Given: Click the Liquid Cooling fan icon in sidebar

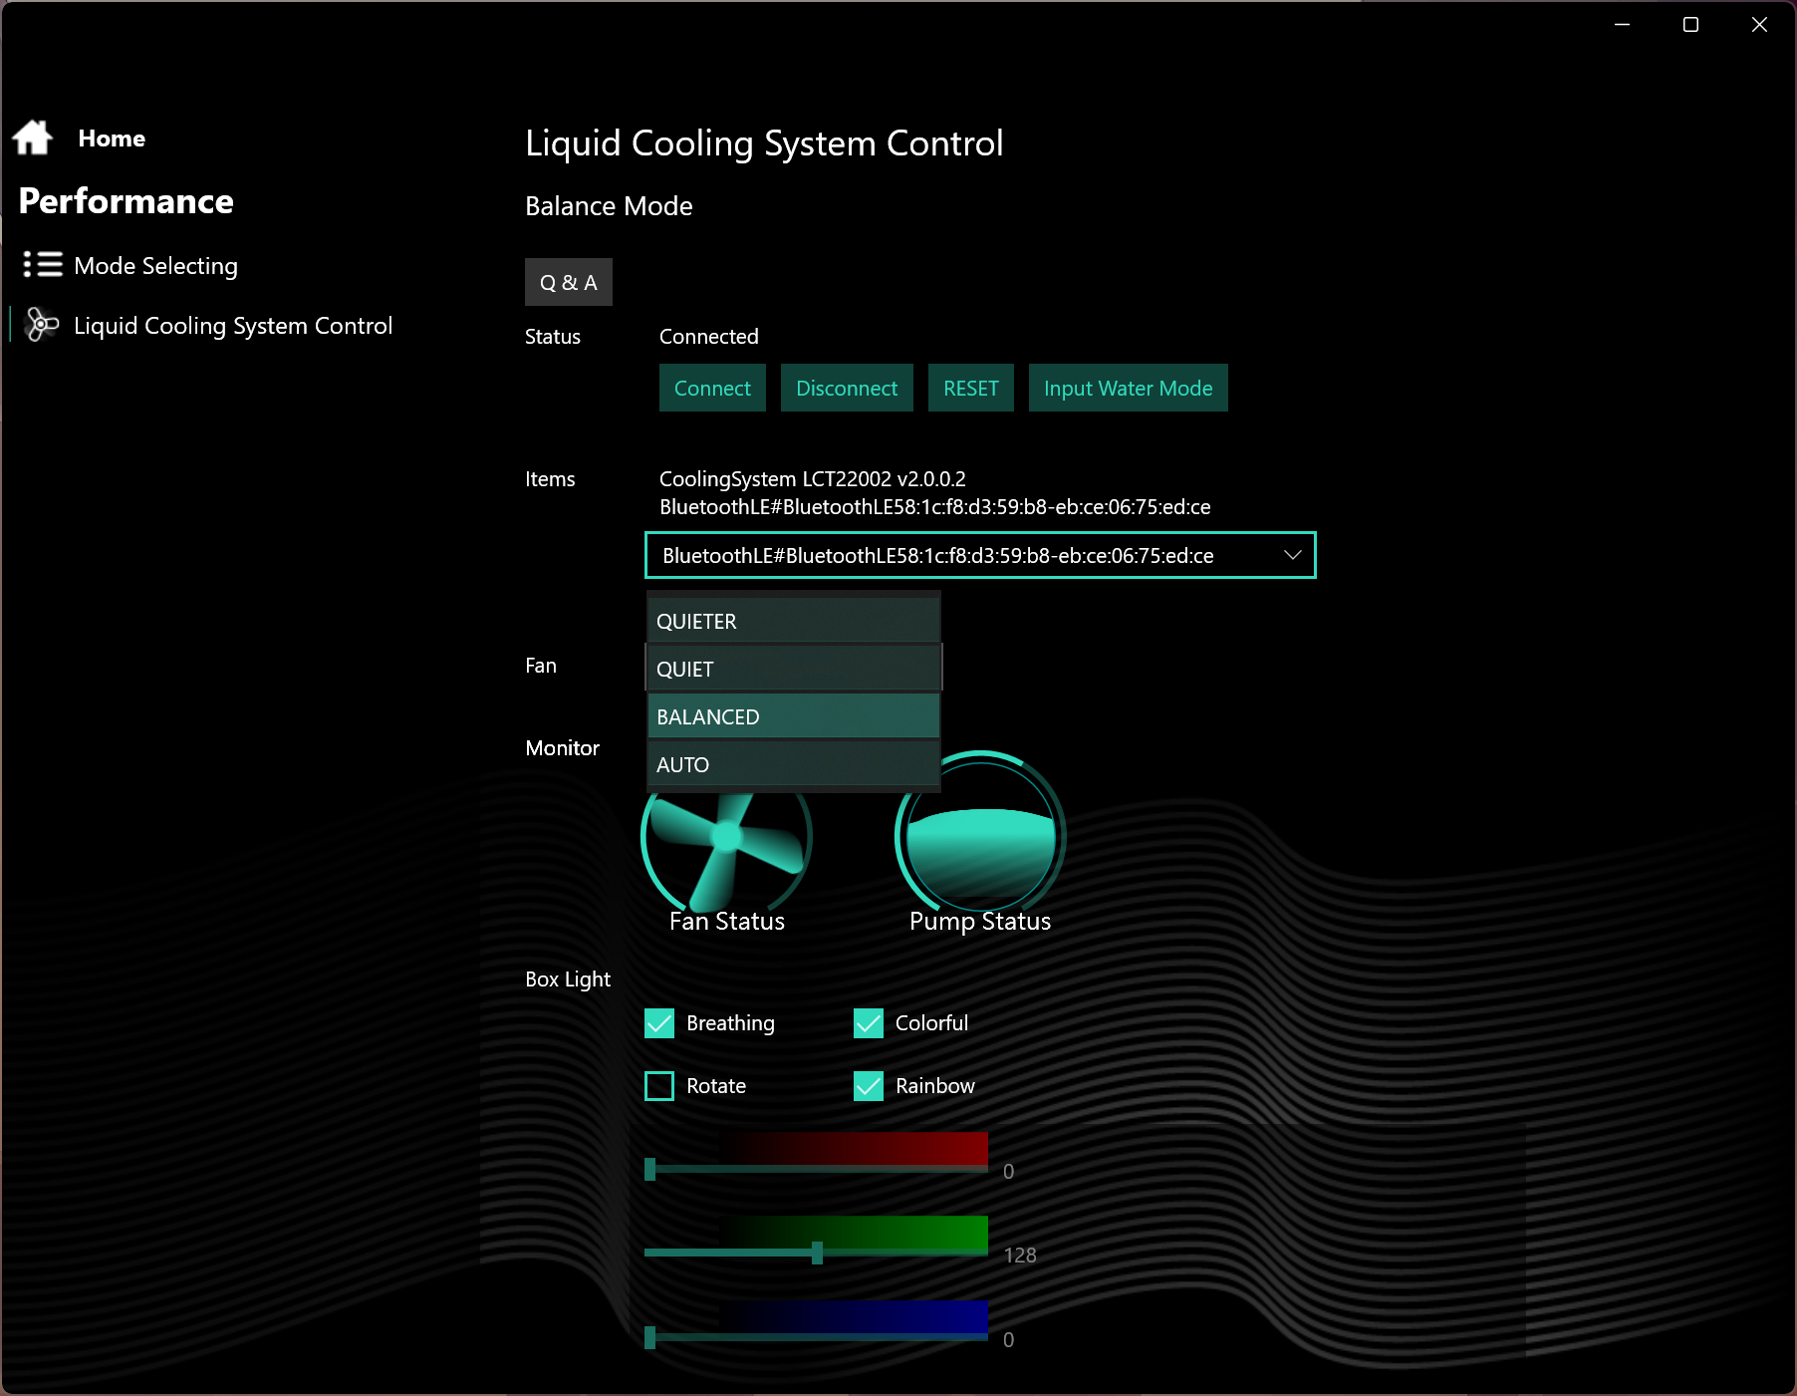Looking at the screenshot, I should [x=42, y=325].
